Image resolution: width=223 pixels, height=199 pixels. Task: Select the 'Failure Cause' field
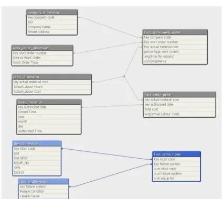pyautogui.click(x=44, y=196)
